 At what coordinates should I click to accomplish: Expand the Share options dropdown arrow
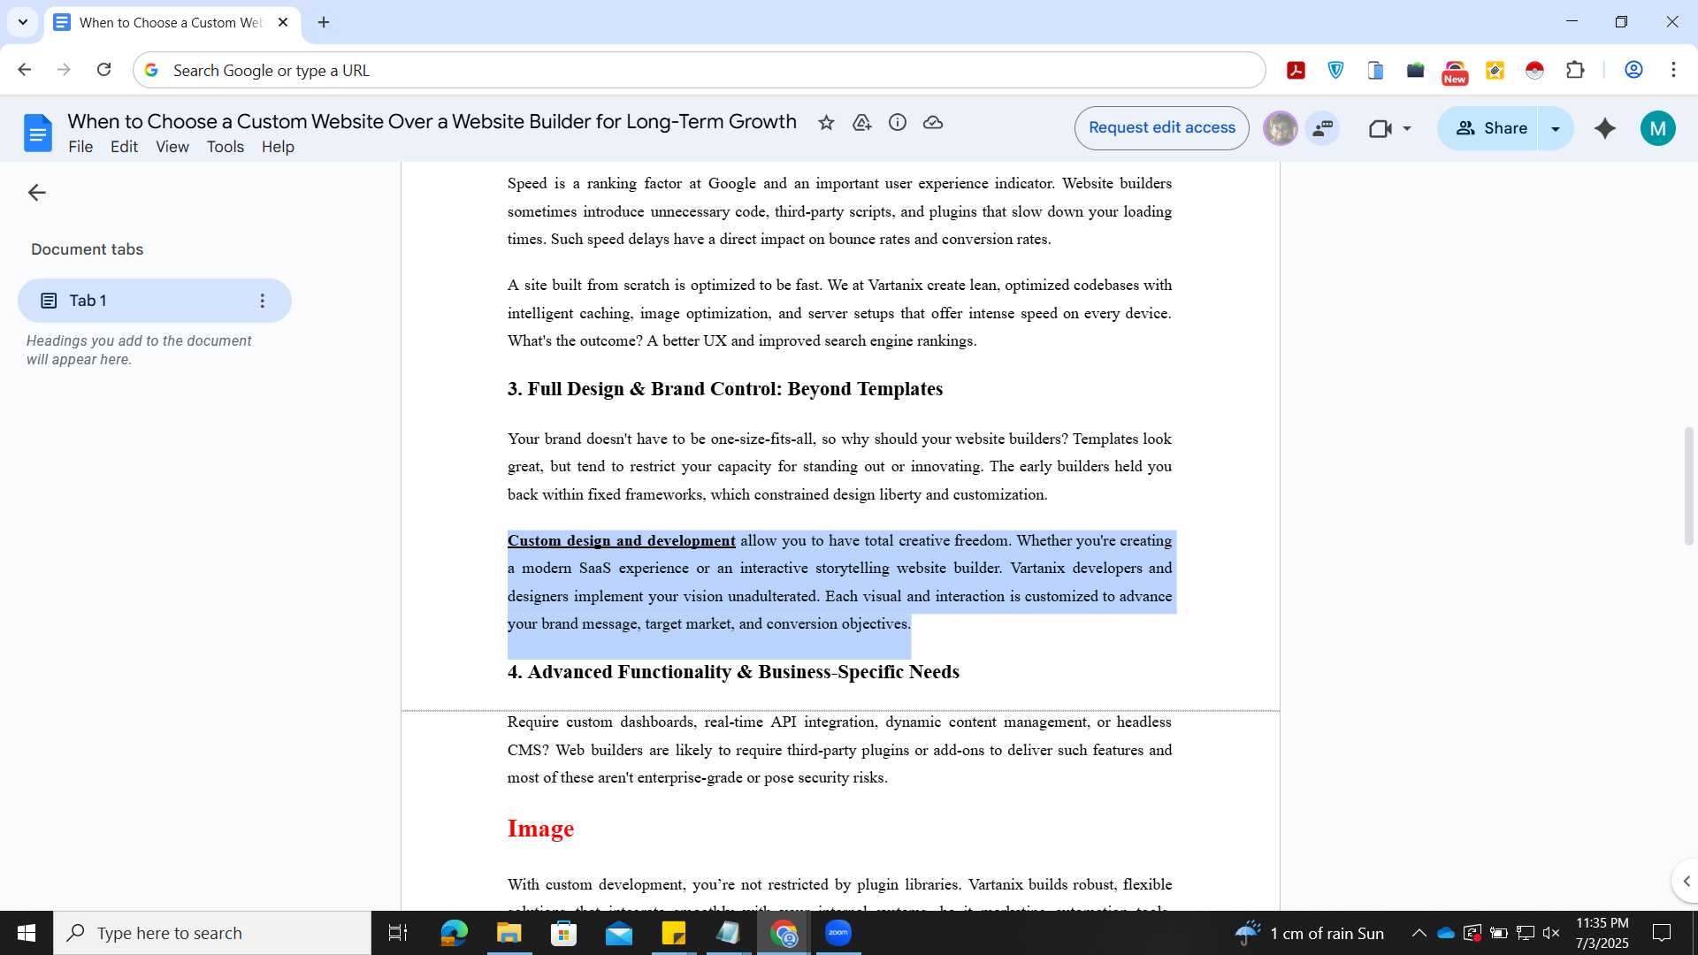pyautogui.click(x=1556, y=129)
